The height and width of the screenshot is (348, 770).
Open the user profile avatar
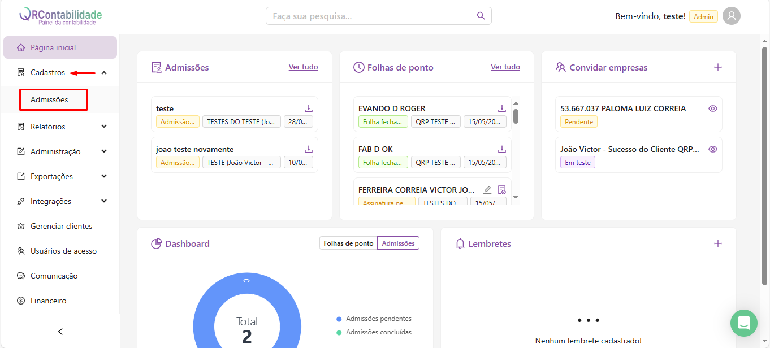click(732, 16)
